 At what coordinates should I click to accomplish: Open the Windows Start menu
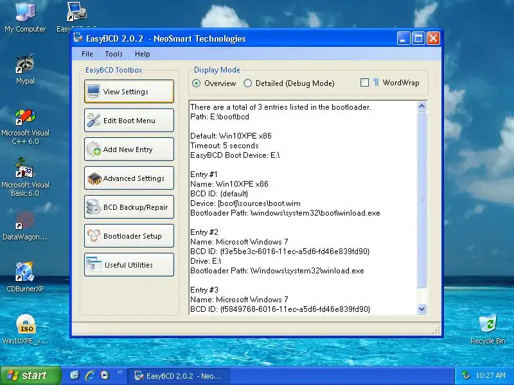pos(31,375)
